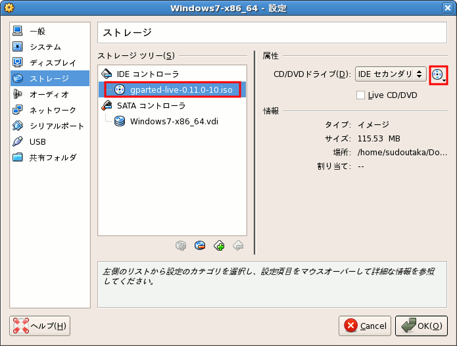457x346 pixels.
Task: Open the シリアルポート settings category
Action: [57, 126]
